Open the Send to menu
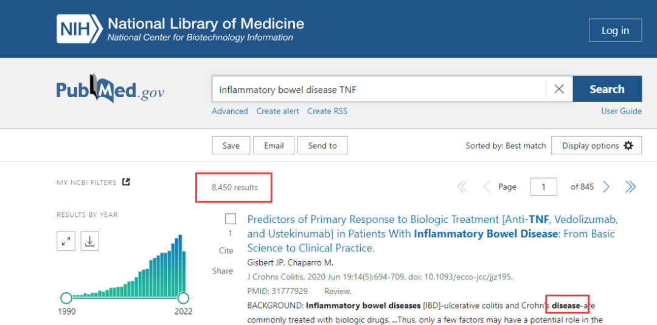657x325 pixels. tap(322, 146)
